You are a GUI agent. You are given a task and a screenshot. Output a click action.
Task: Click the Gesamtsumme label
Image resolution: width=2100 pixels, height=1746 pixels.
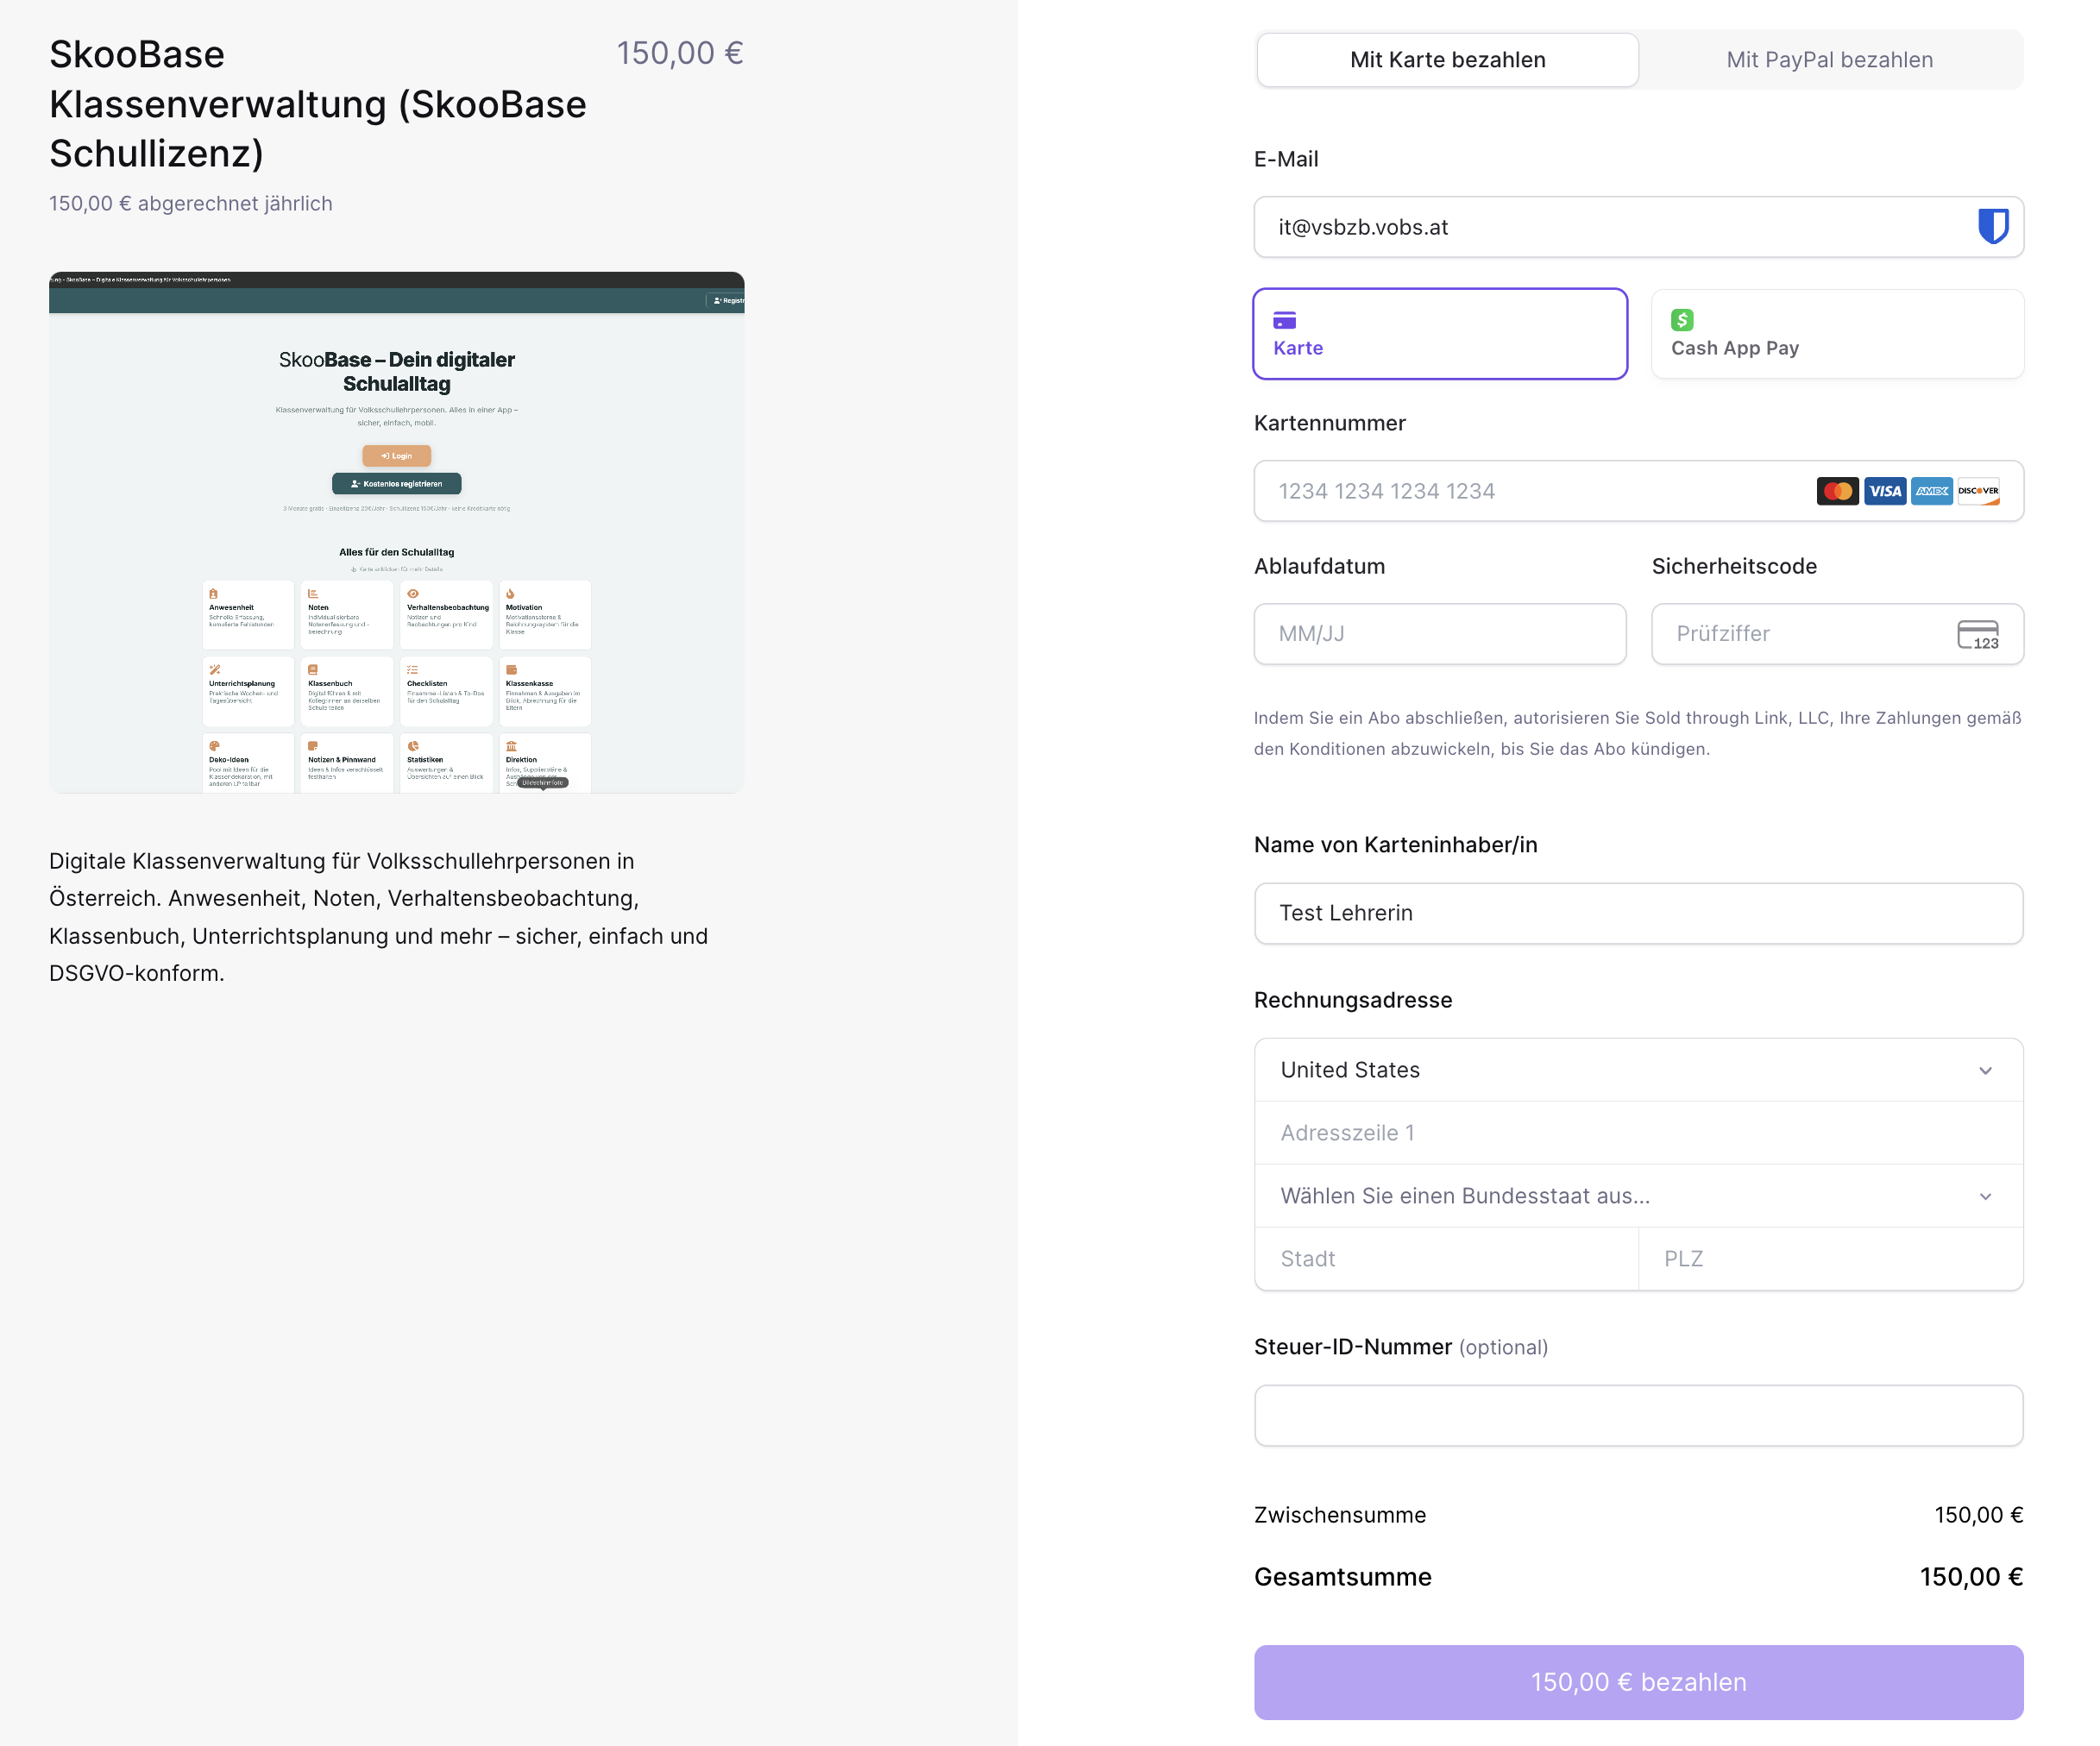point(1342,1577)
